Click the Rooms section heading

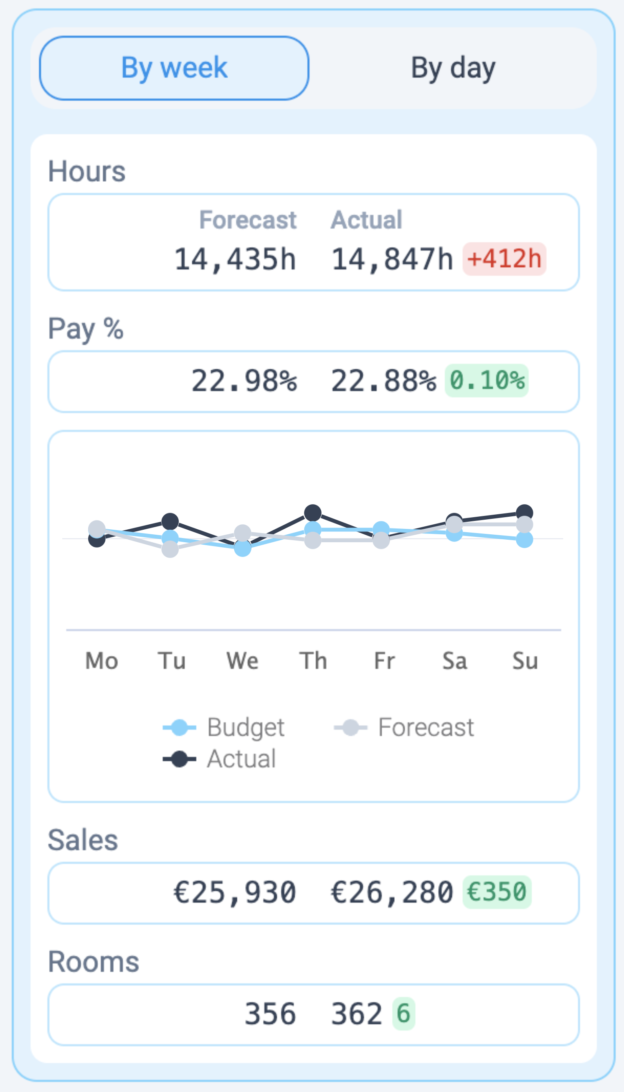[x=94, y=961]
